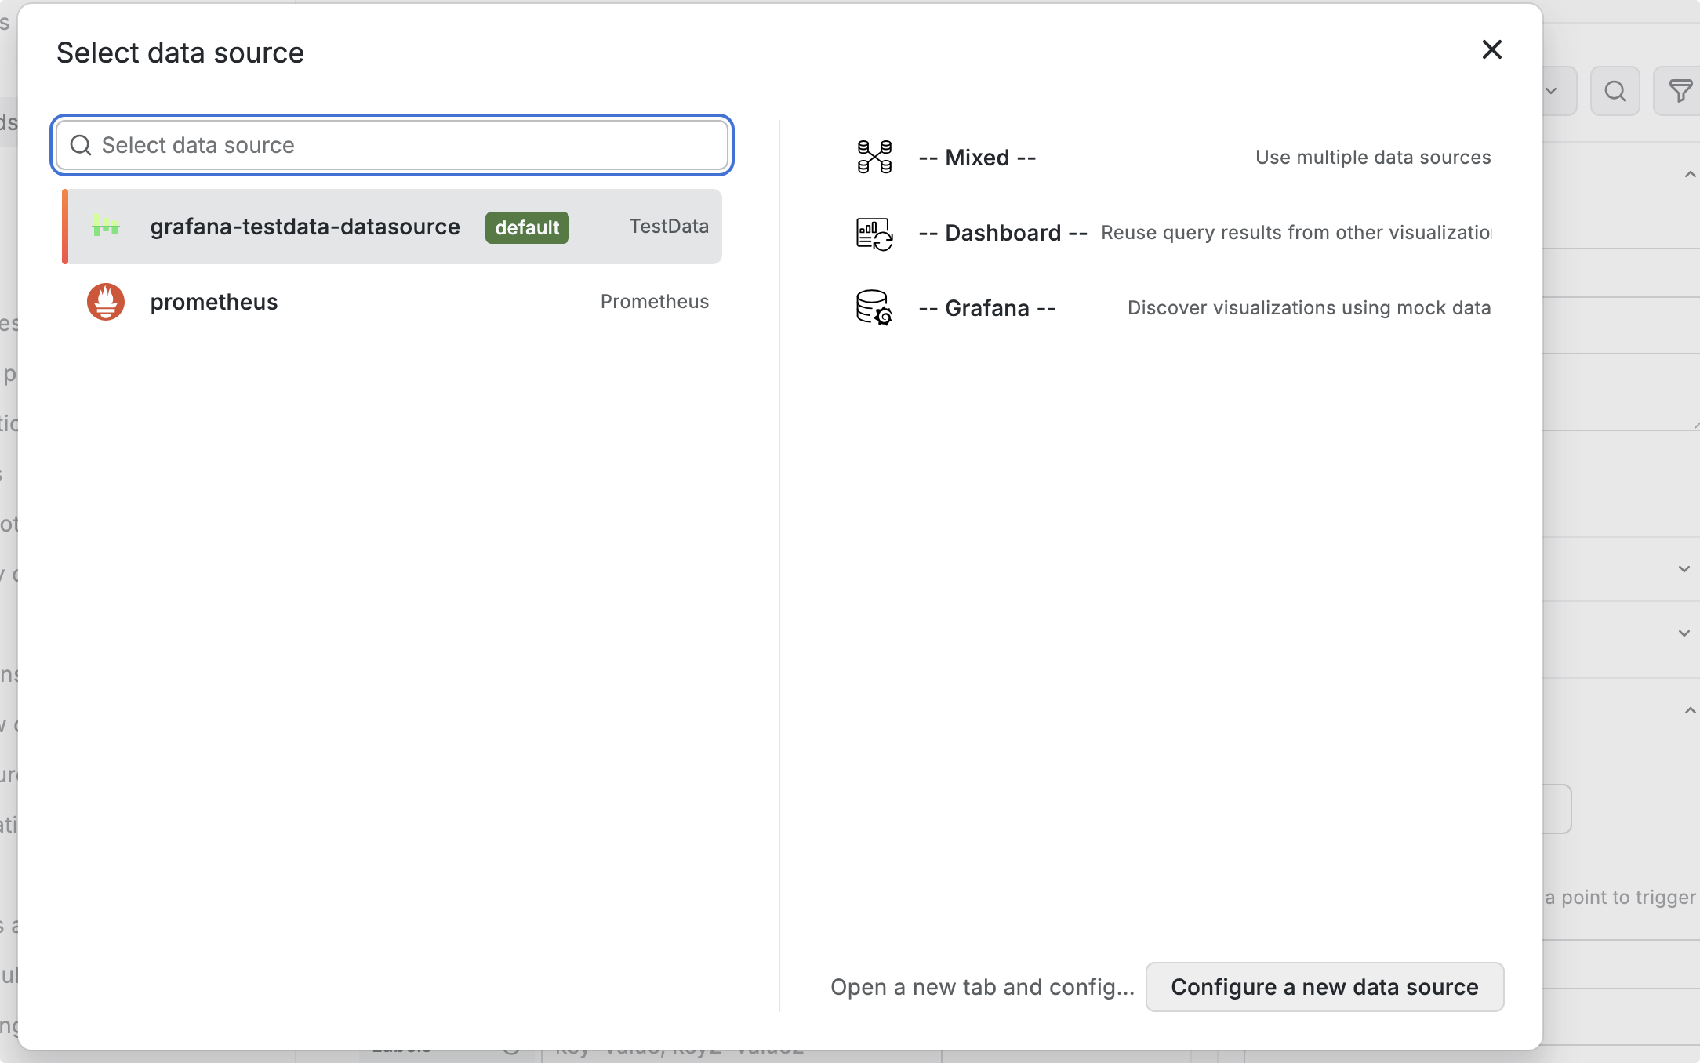Choose the -- Mixed -- option
The image size is (1700, 1063).
(977, 158)
